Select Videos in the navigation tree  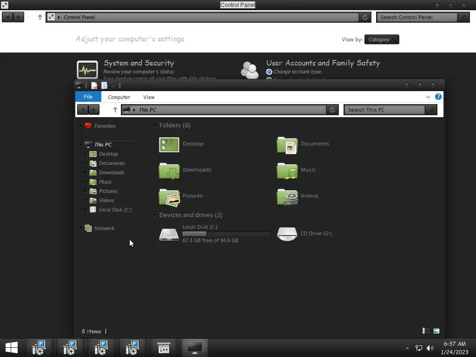[106, 200]
